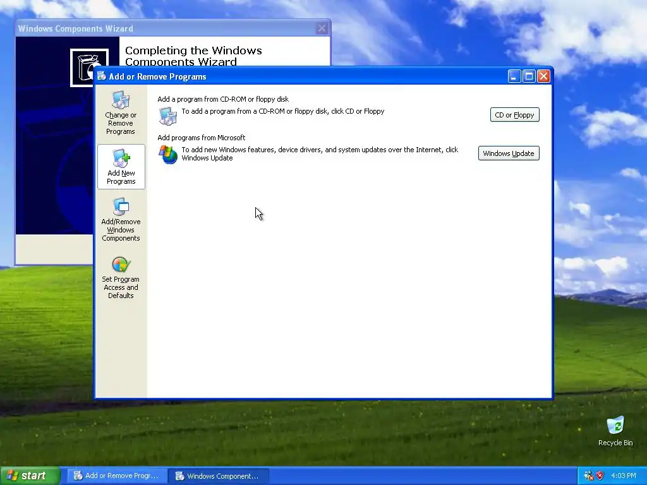Click 'Add programs from Microsoft' heading

coord(202,138)
